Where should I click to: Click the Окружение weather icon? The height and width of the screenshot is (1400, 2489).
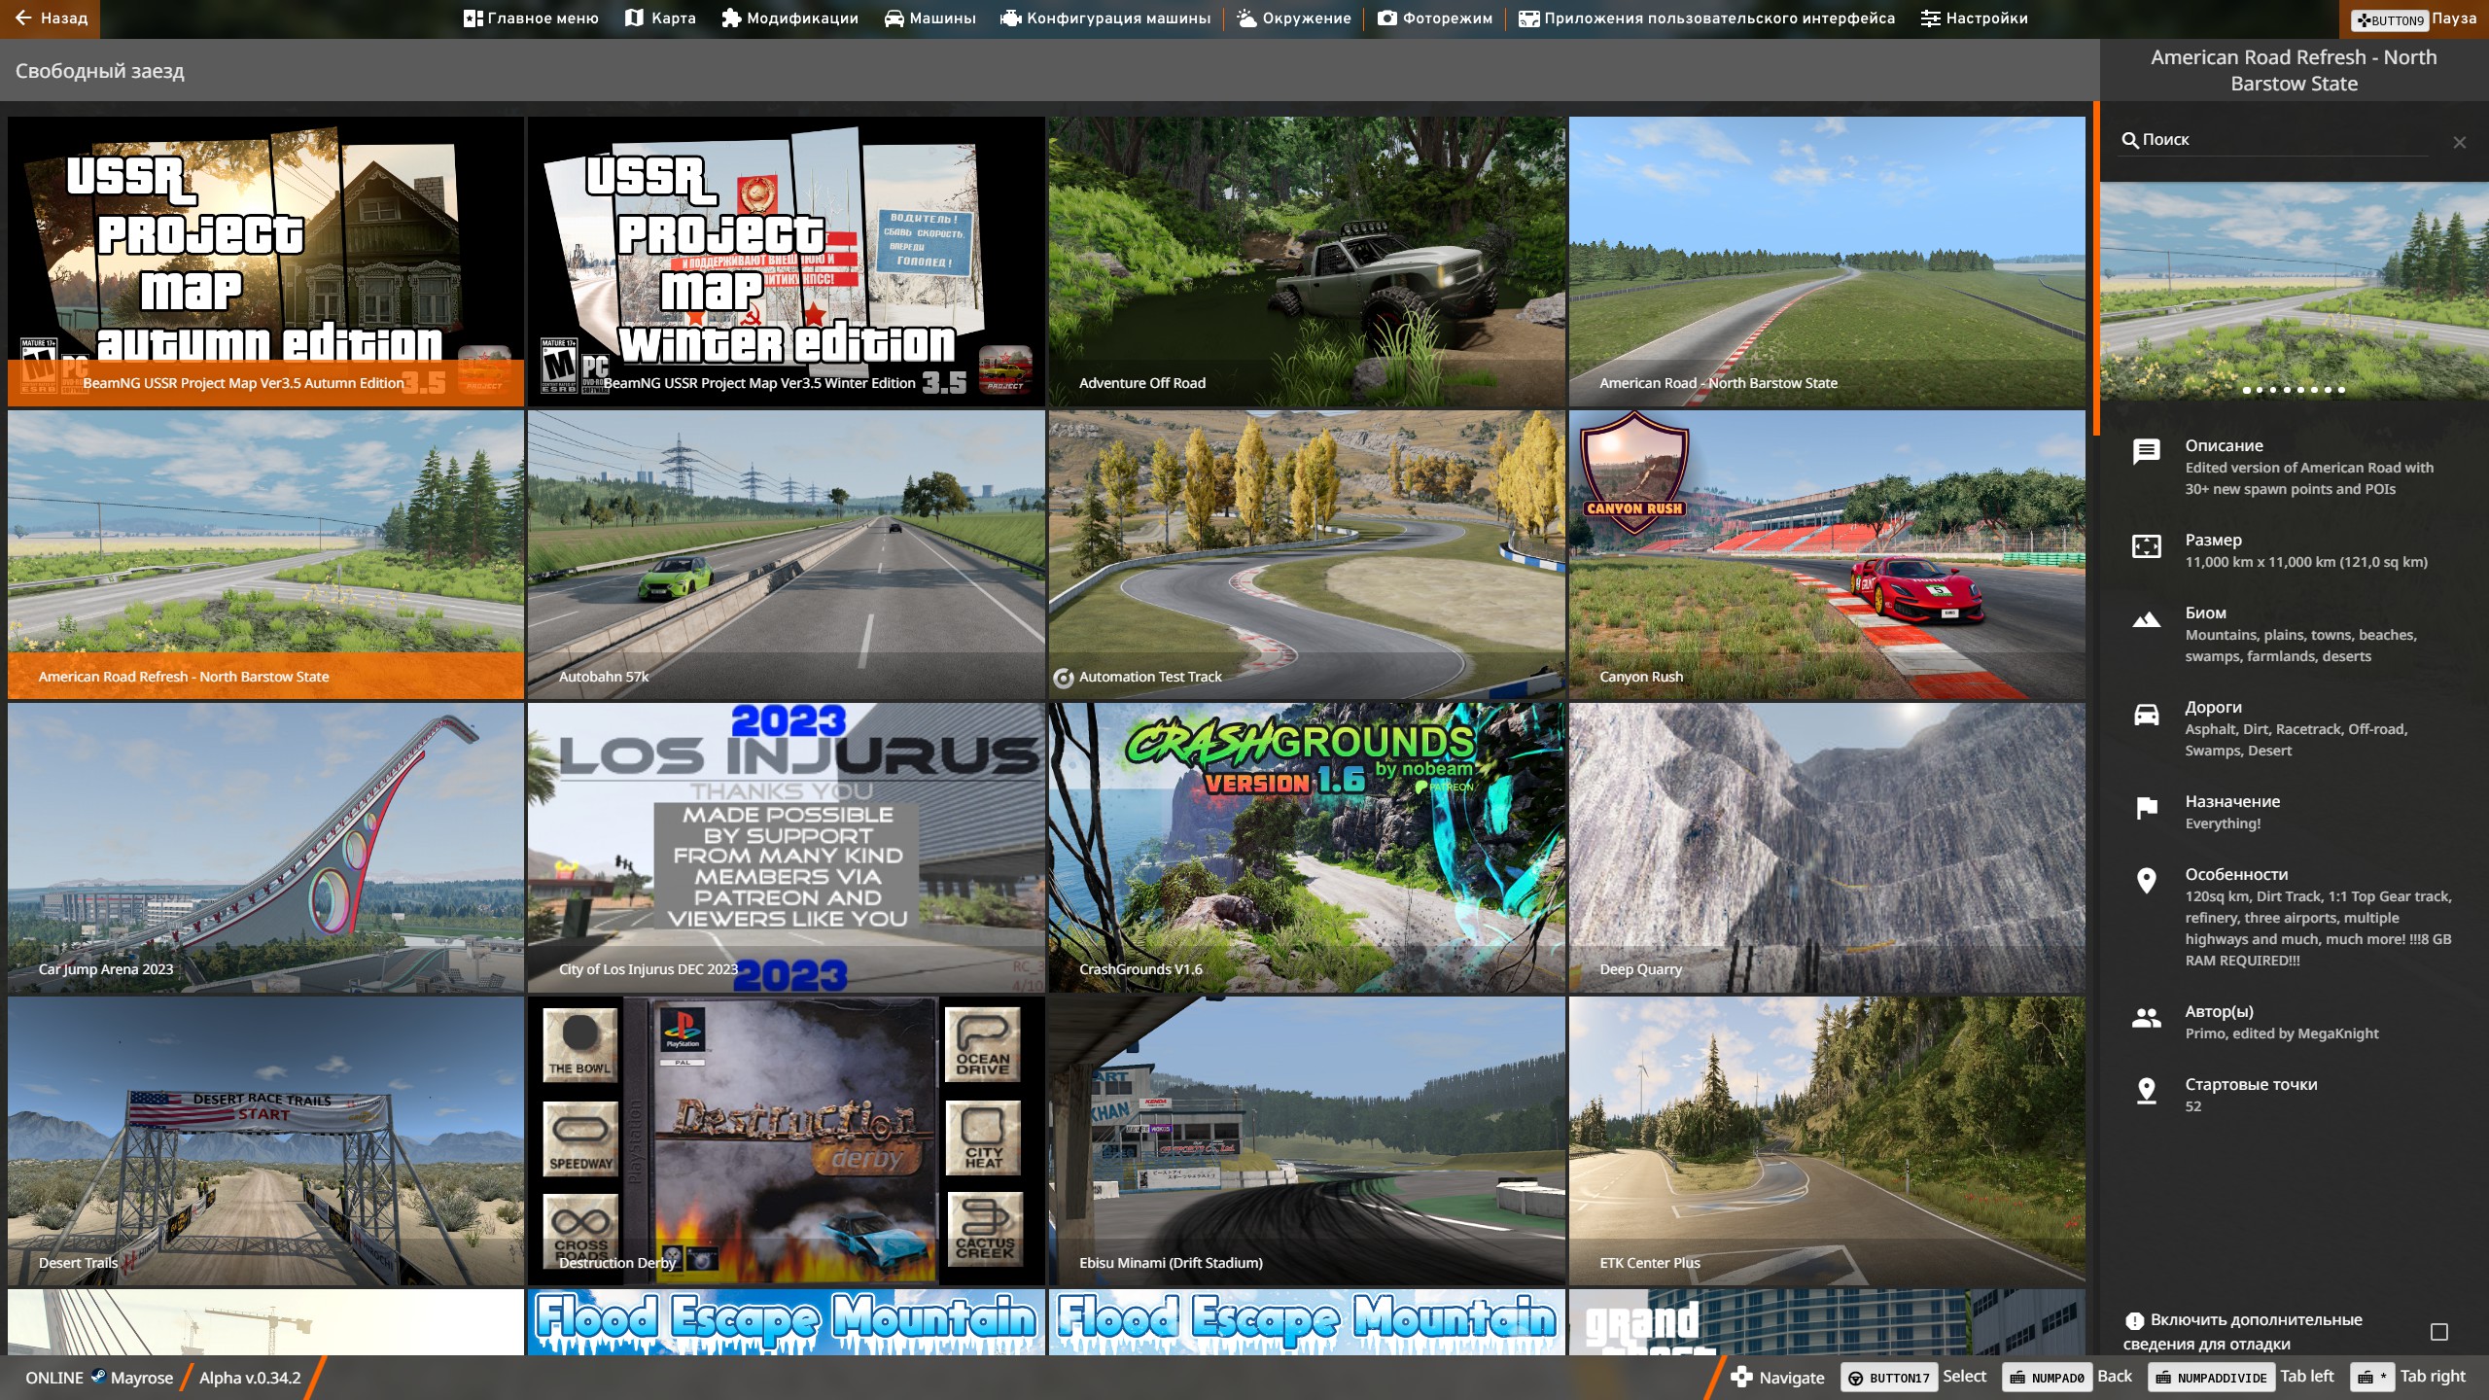click(x=1246, y=18)
